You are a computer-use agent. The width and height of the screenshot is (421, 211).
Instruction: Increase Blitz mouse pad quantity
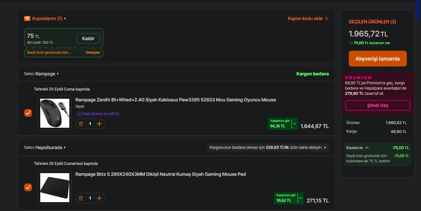(99, 198)
